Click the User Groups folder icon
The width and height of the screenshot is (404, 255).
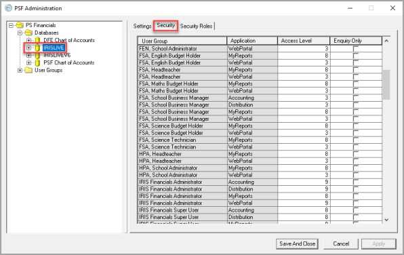(x=28, y=70)
